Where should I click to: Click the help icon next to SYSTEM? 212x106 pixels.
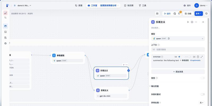pos(162,57)
